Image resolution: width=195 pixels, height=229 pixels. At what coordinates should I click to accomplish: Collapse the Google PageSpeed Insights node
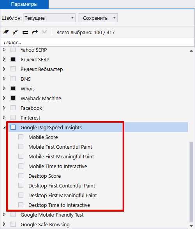tap(4, 127)
